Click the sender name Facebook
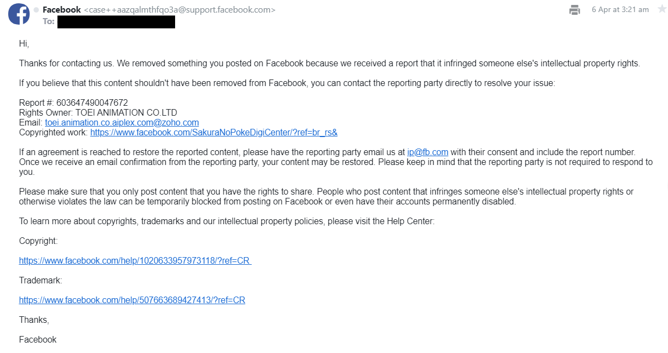Screen dimensions: 668x353 click(61, 10)
